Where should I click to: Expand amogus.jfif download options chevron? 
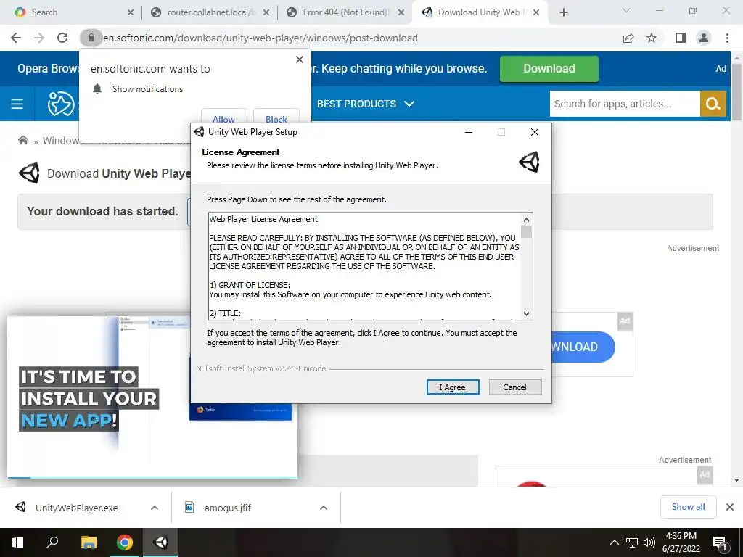324,508
